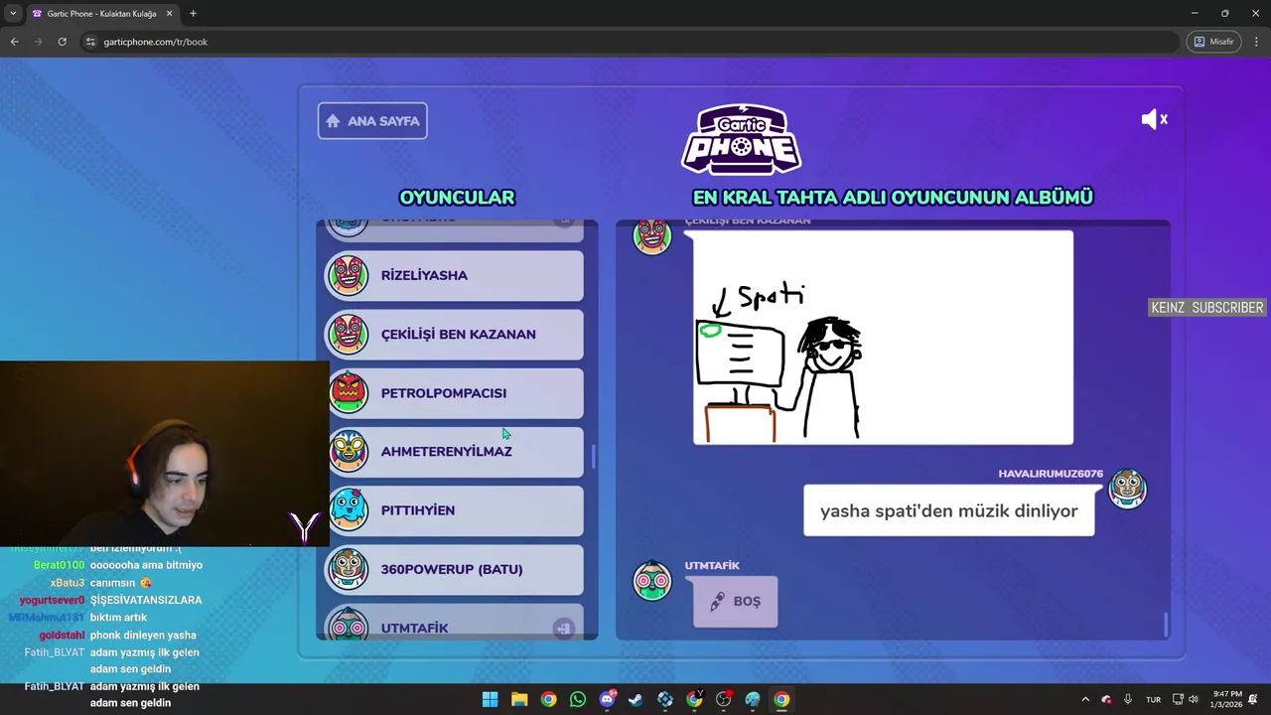1271x715 pixels.
Task: Reload the page
Action: click(x=62, y=42)
